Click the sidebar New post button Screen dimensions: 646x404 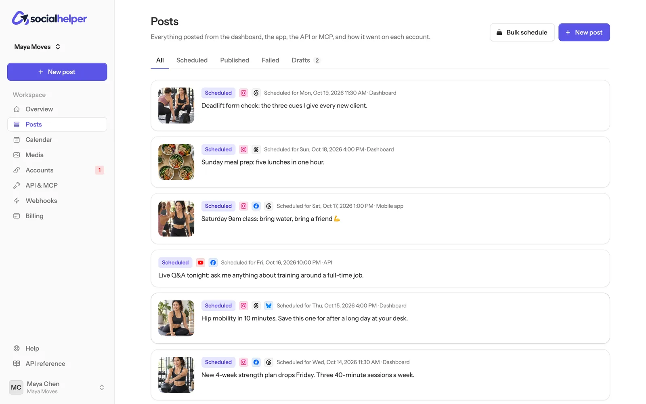tap(57, 72)
